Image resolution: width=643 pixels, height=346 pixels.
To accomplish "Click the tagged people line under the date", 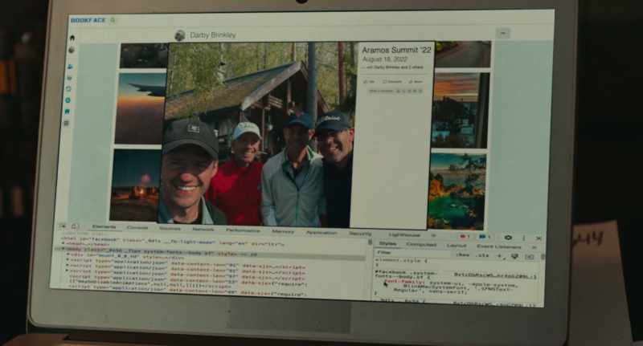I will click(394, 67).
